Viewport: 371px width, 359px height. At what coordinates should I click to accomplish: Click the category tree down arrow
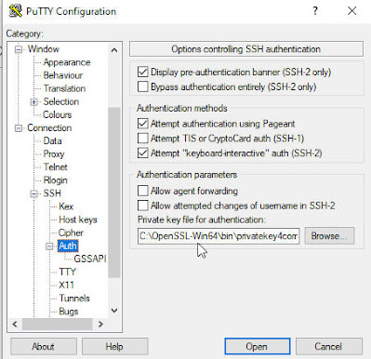(x=114, y=311)
